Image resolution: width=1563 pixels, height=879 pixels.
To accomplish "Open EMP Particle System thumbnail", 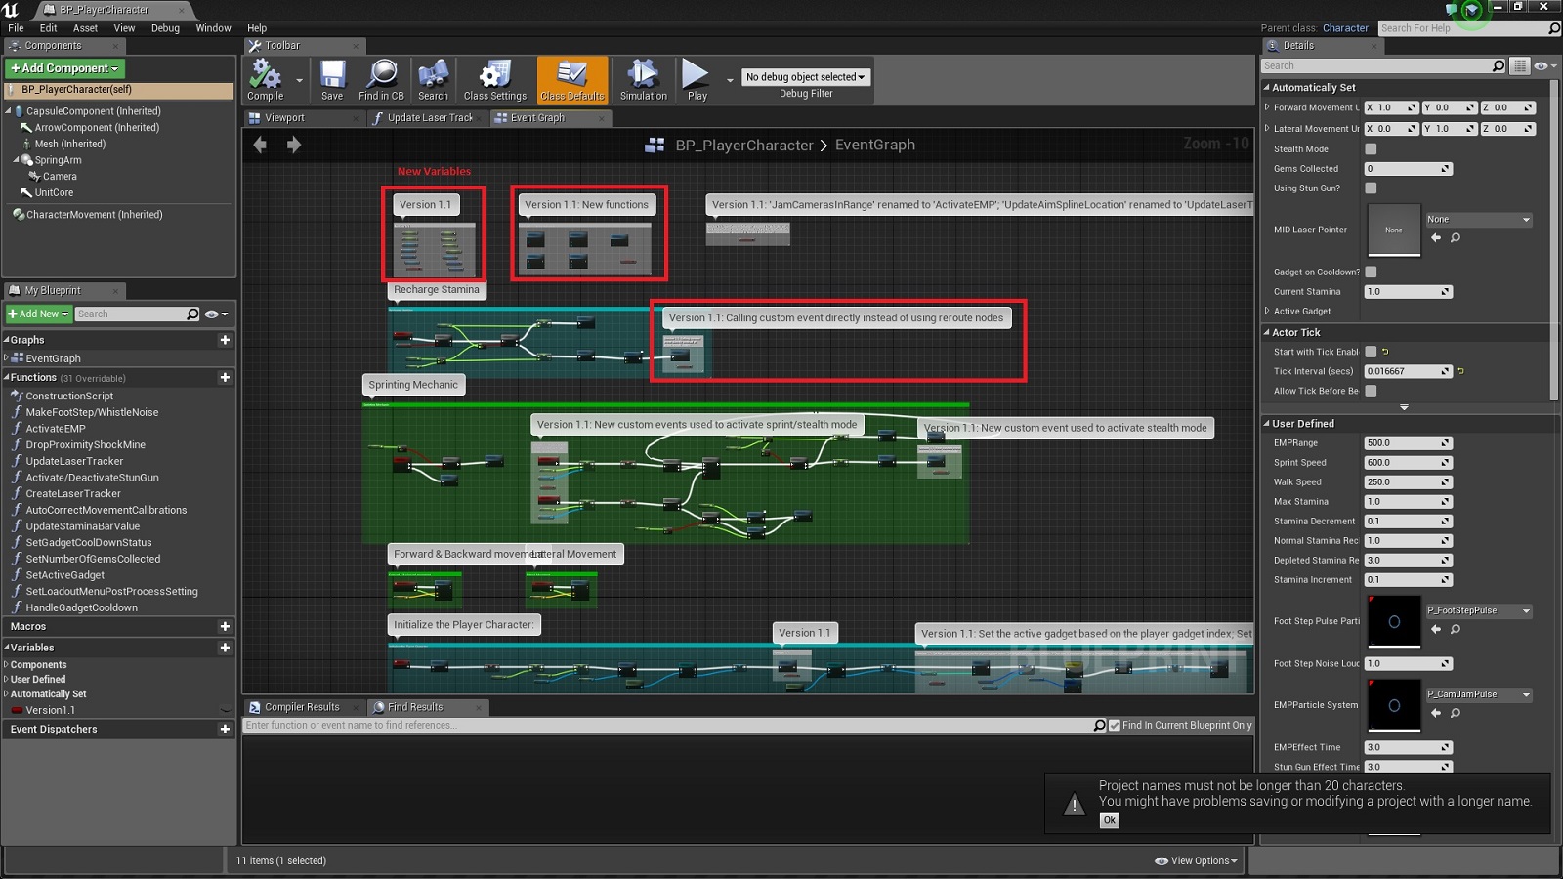I will click(1394, 705).
